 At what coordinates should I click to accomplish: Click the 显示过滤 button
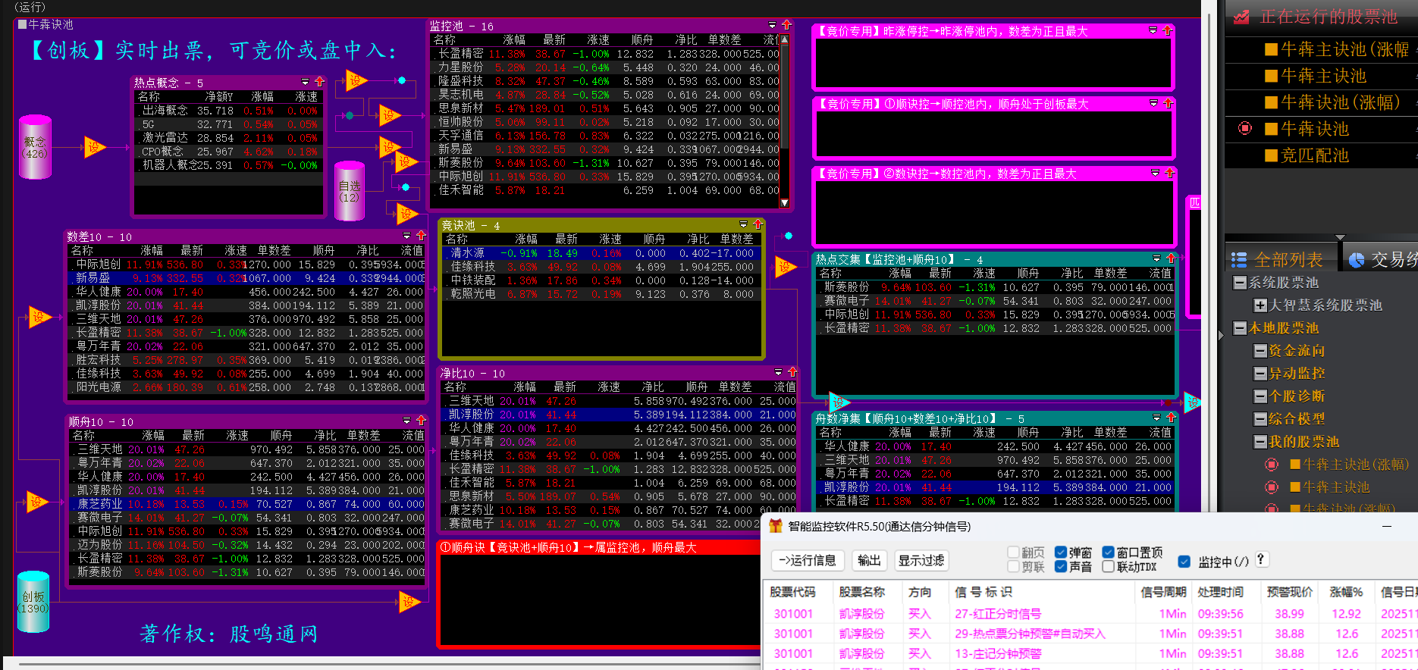(x=921, y=560)
